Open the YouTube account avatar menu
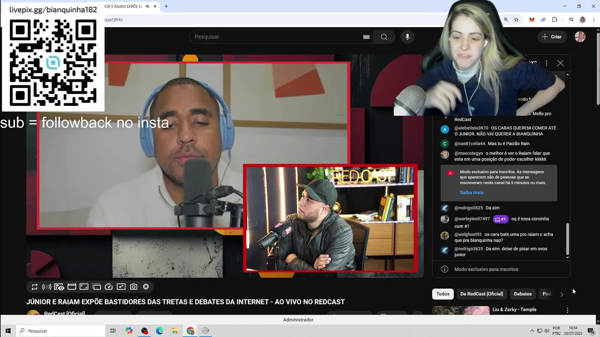600x337 pixels. (x=580, y=37)
